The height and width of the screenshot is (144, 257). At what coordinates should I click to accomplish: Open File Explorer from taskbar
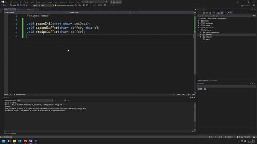click(x=14, y=141)
